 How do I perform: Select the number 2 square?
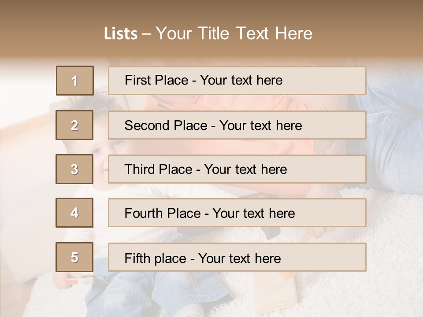(74, 125)
